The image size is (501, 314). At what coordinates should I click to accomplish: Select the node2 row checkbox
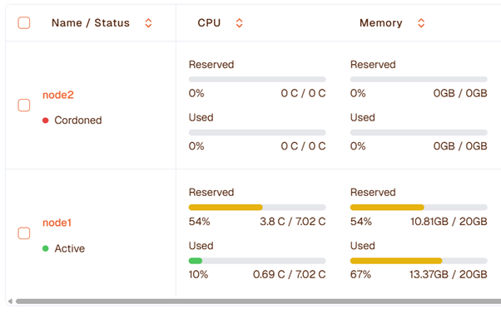coord(24,105)
